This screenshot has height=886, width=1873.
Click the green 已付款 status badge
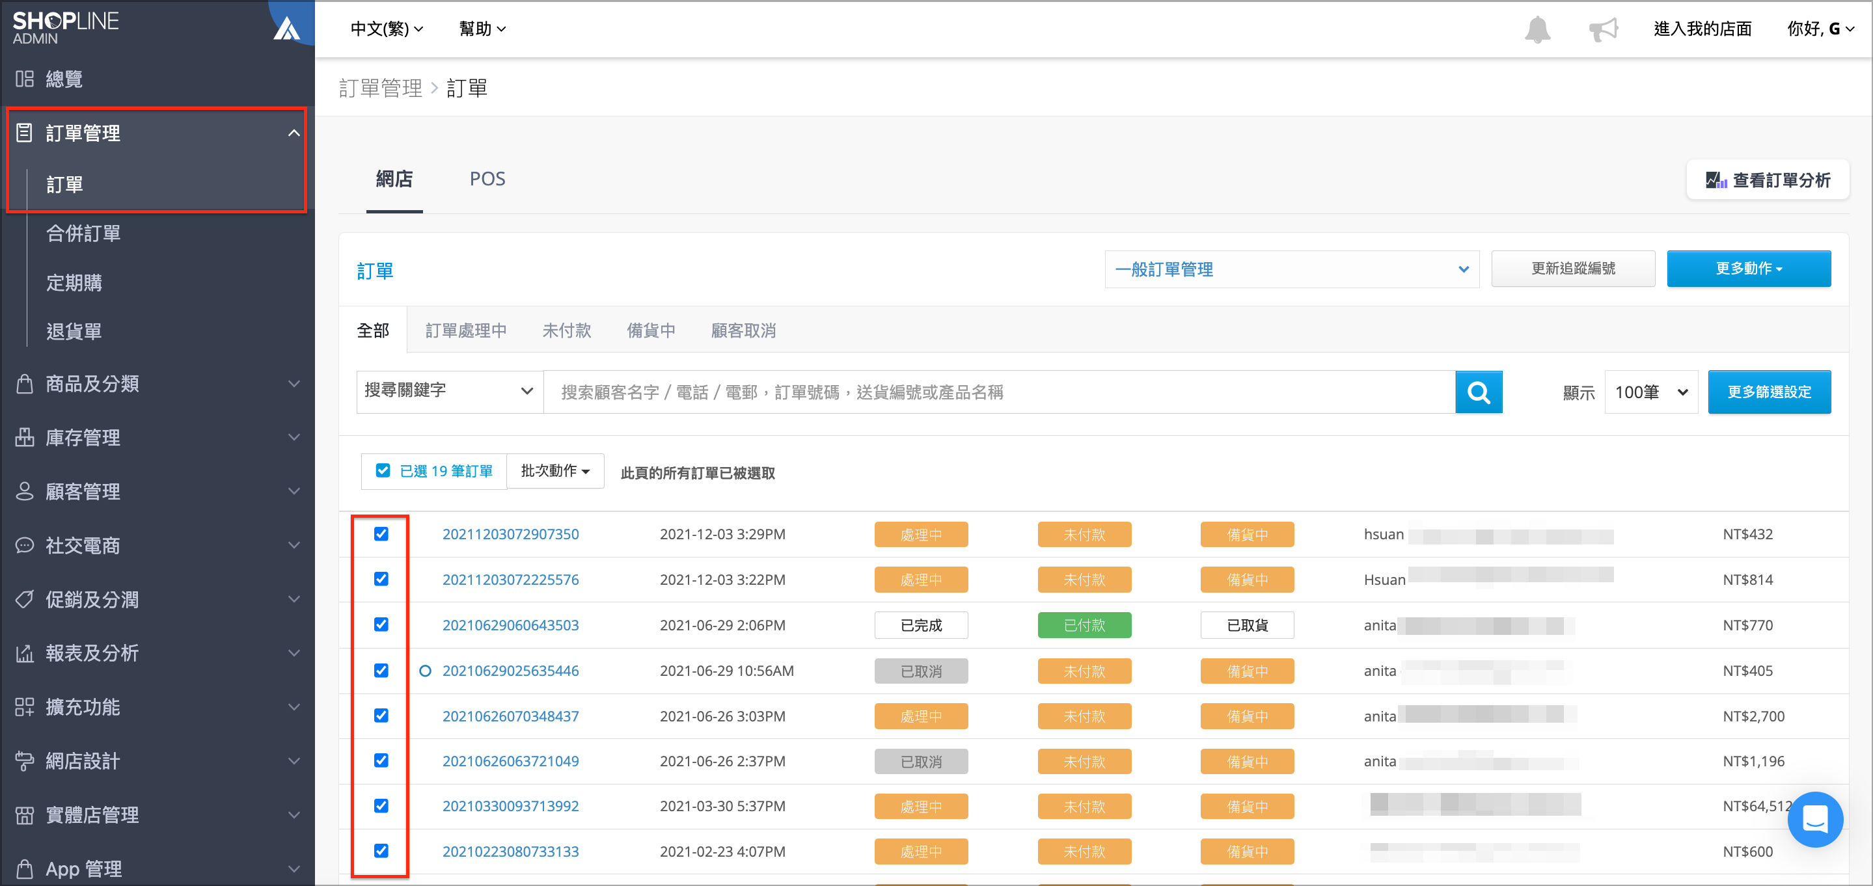point(1084,625)
